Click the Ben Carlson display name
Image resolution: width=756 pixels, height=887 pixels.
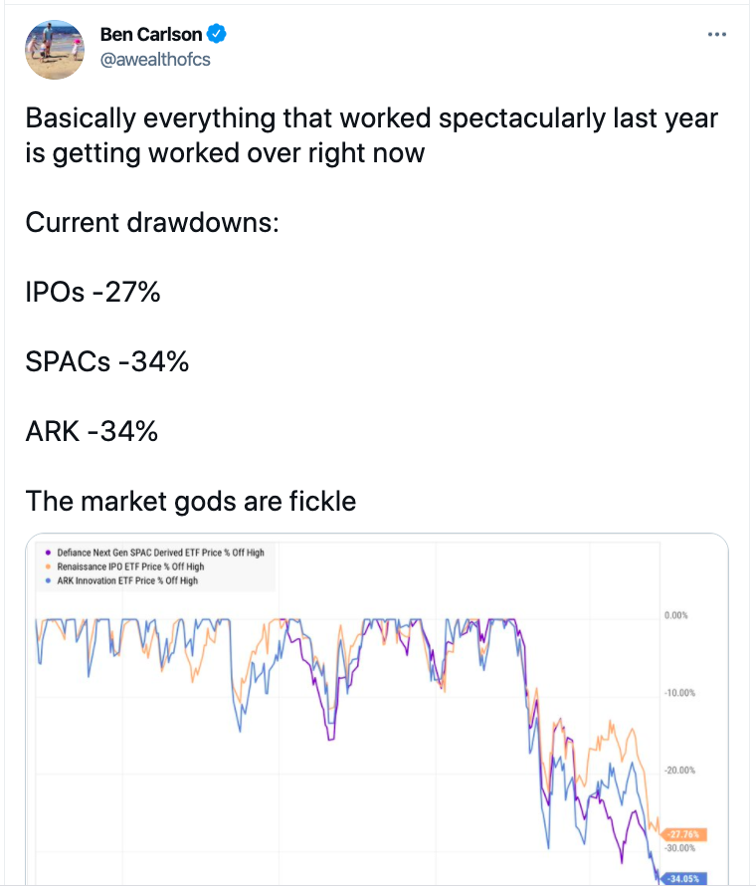coord(151,35)
